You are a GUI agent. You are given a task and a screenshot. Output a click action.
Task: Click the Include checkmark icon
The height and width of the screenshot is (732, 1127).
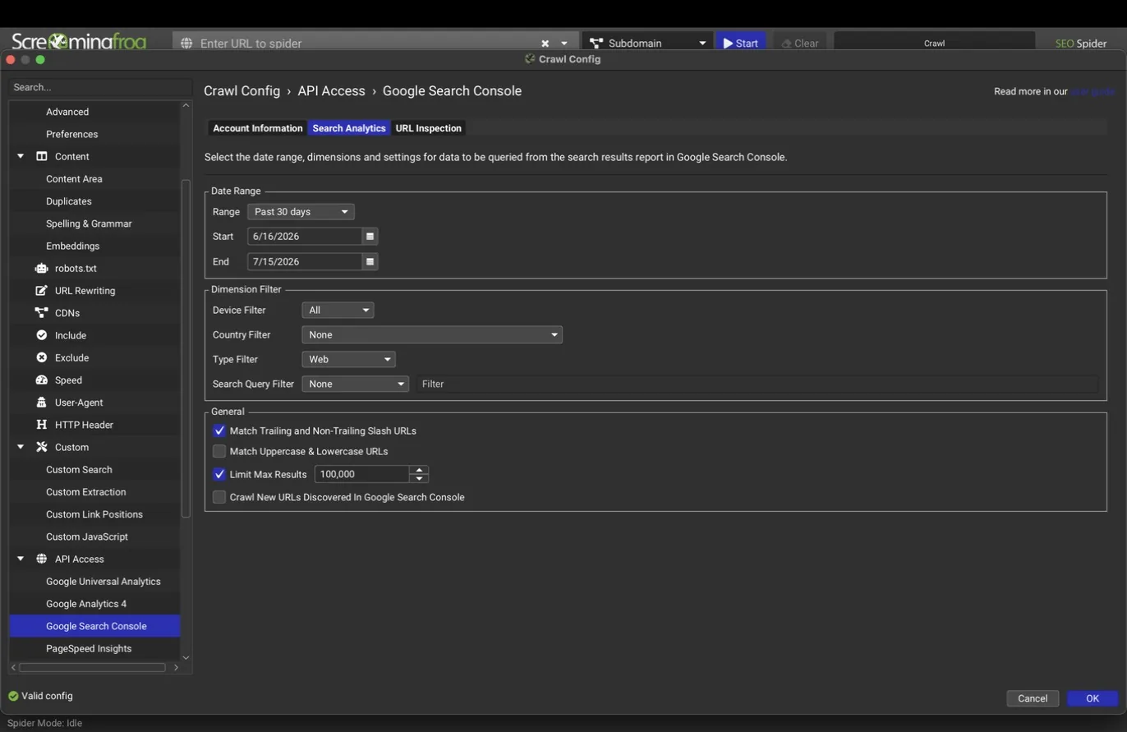point(42,335)
